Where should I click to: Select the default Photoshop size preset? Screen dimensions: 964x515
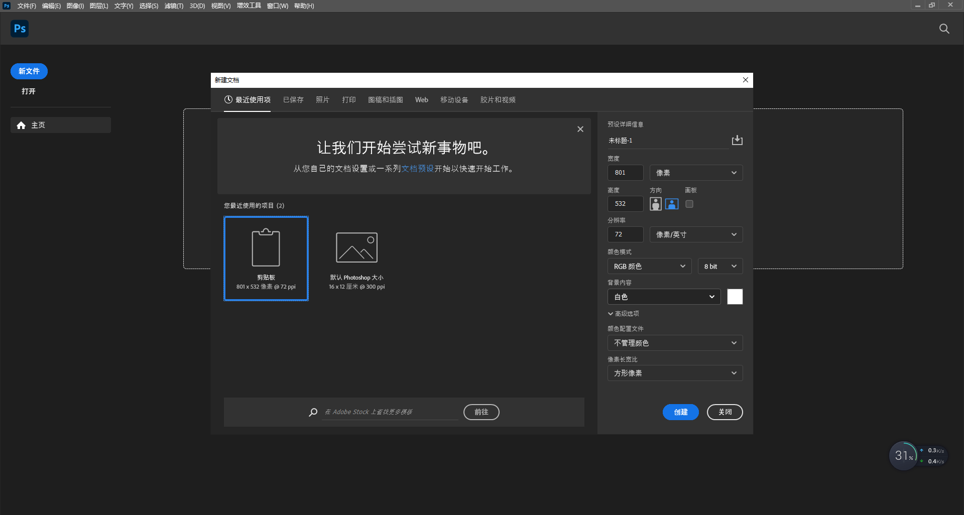(x=356, y=259)
